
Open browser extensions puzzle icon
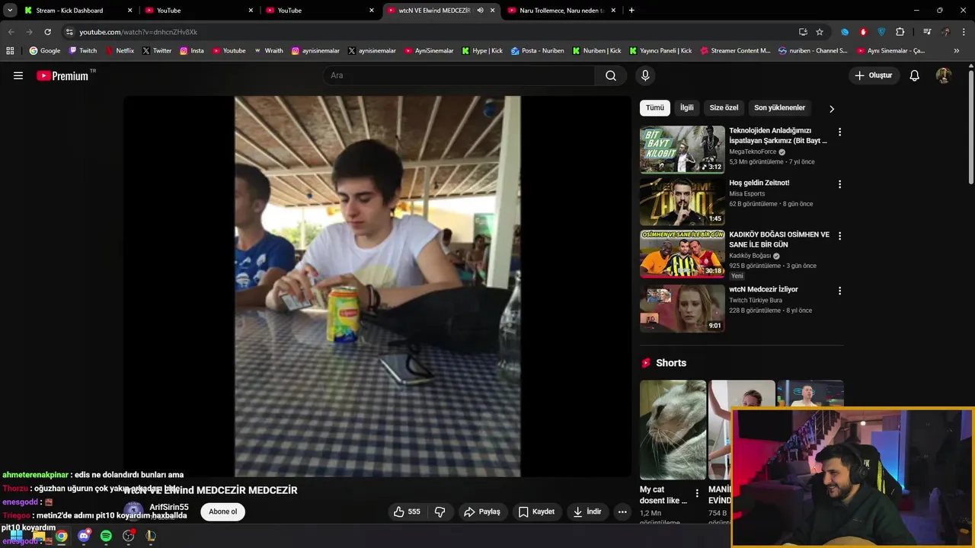(x=900, y=32)
